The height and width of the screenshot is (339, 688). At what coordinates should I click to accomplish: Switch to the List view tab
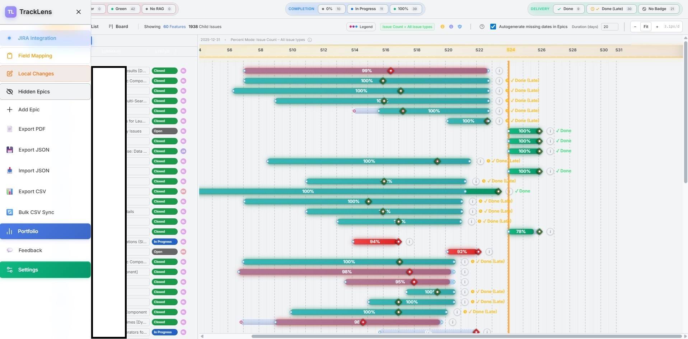click(94, 26)
